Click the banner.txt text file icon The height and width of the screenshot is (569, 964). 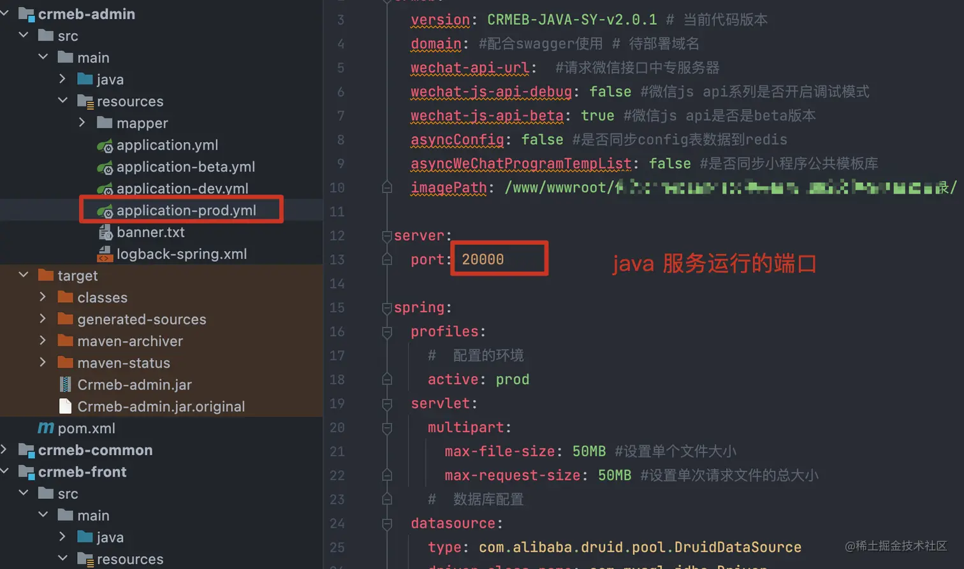click(105, 233)
